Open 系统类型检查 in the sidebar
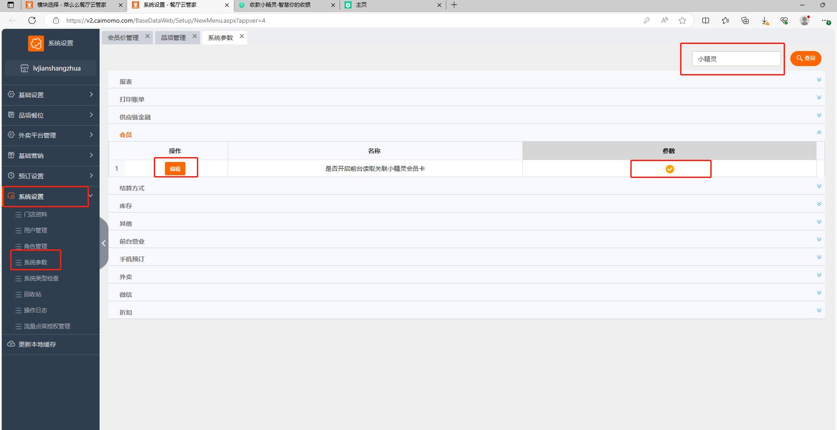The height and width of the screenshot is (430, 837). [x=41, y=278]
